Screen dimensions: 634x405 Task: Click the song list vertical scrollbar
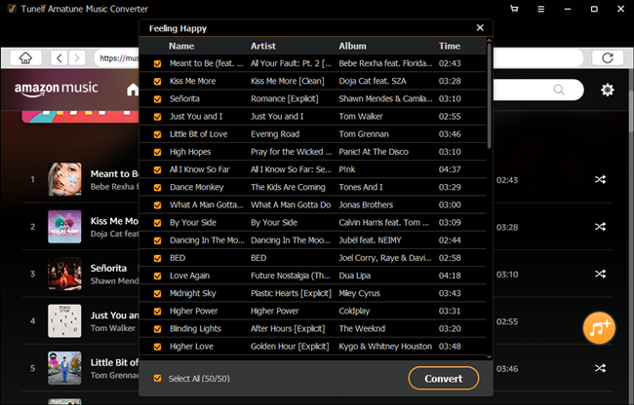pyautogui.click(x=490, y=97)
